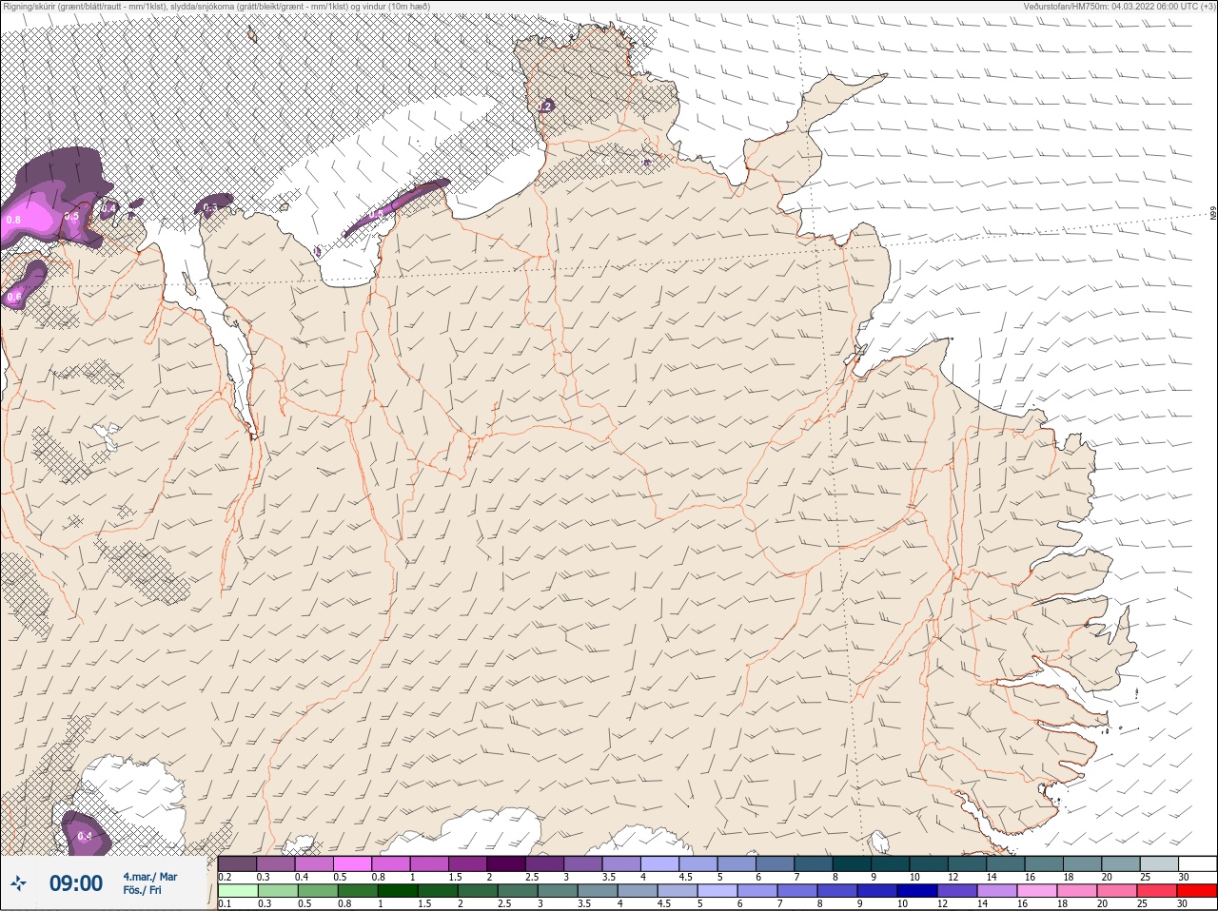This screenshot has height=911, width=1218.
Task: Click the 0.8 precipitation value on pink area
Action: (13, 220)
